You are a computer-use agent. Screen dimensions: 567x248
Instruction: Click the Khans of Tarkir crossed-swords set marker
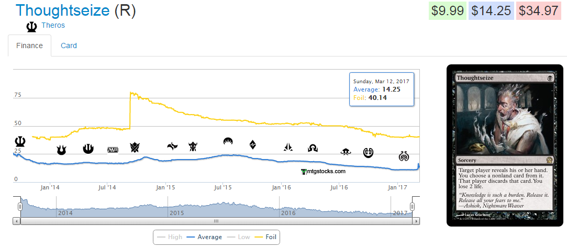tap(135, 147)
